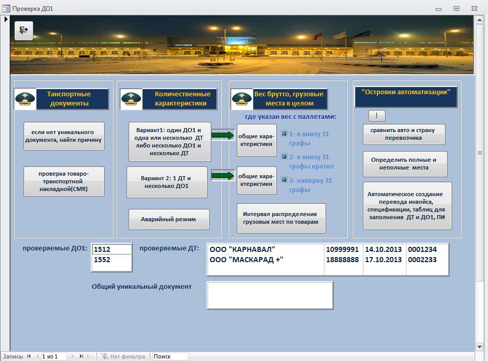Image resolution: width=488 pixels, height=361 pixels.
Task: Click lower общие характеристики button
Action: [256, 180]
